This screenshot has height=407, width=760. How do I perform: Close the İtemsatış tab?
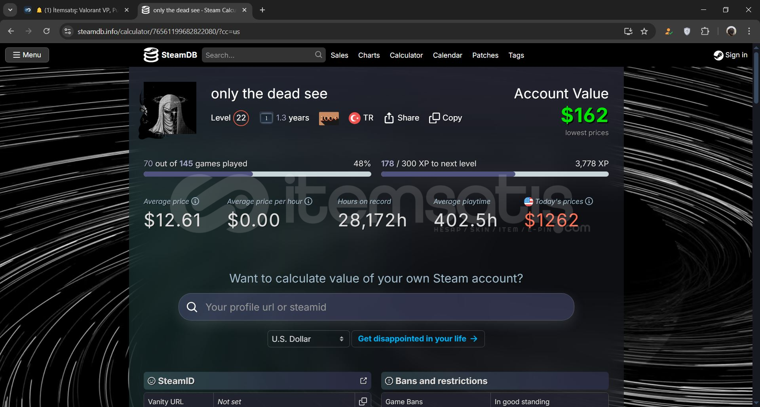(x=127, y=10)
